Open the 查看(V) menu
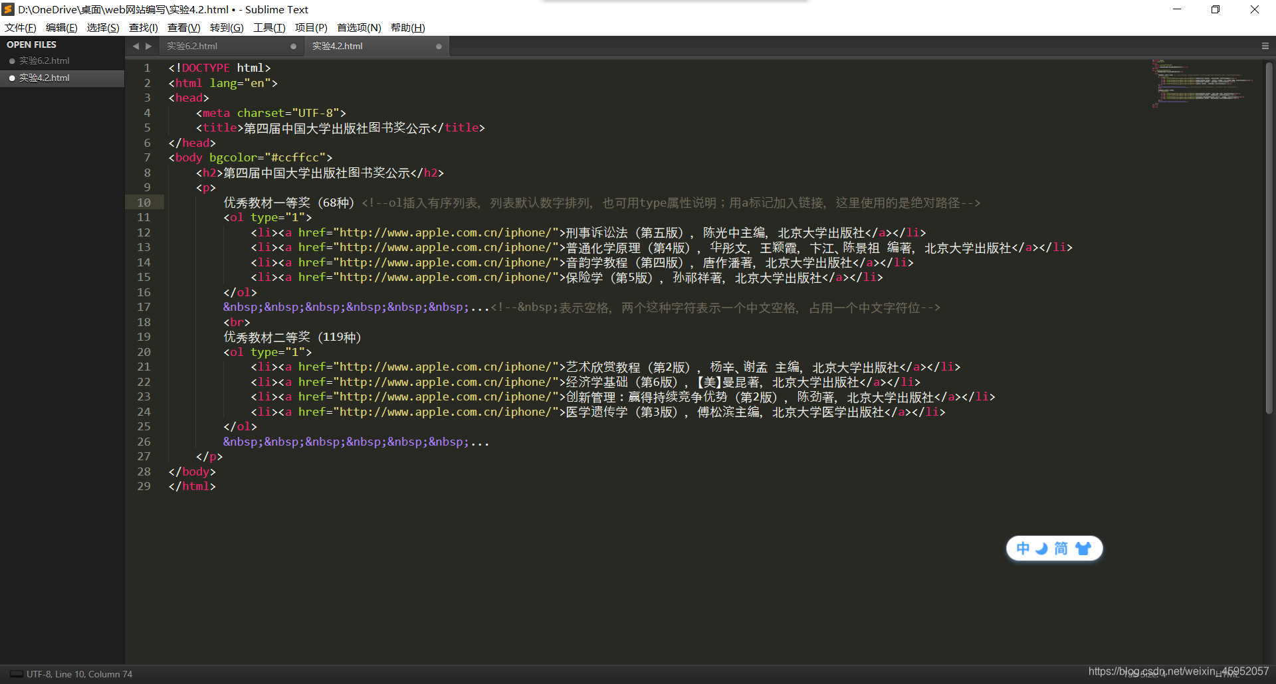 (183, 27)
